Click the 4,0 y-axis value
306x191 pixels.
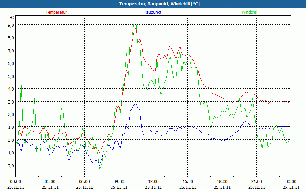click(11, 89)
